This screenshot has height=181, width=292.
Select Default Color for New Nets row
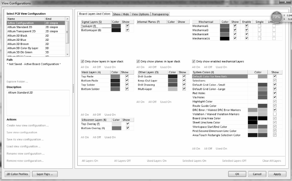(220, 76)
